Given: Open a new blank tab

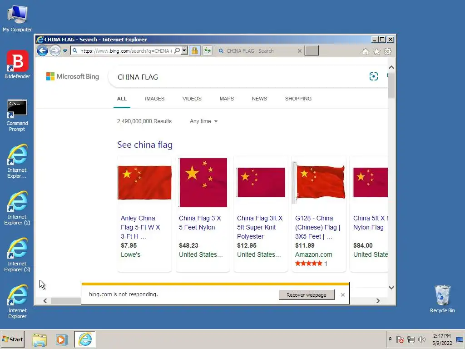Looking at the screenshot, I should point(312,51).
